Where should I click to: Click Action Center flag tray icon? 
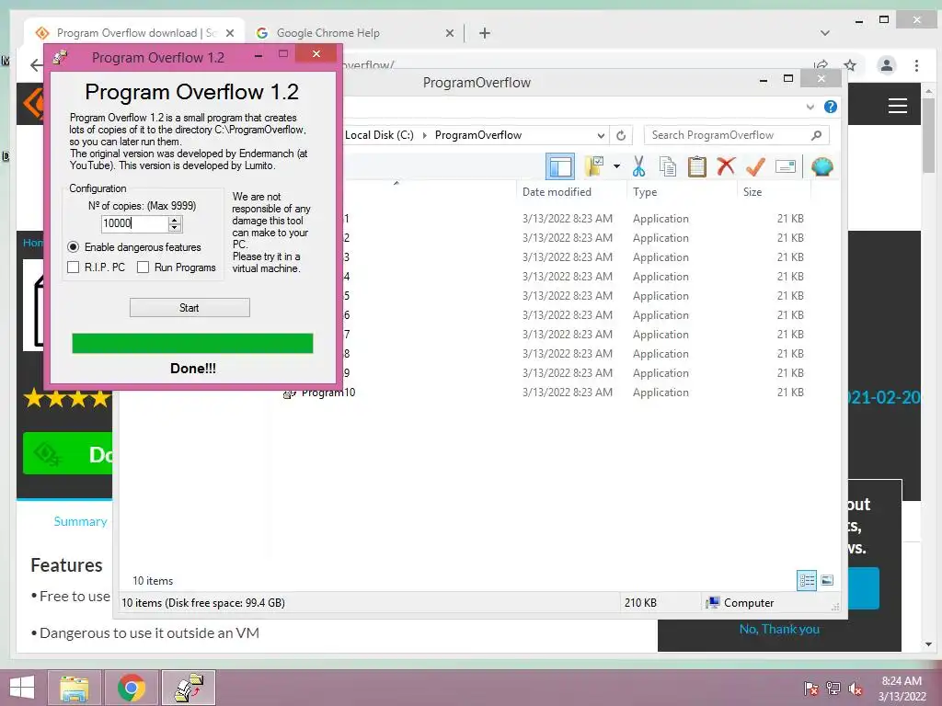coord(810,688)
